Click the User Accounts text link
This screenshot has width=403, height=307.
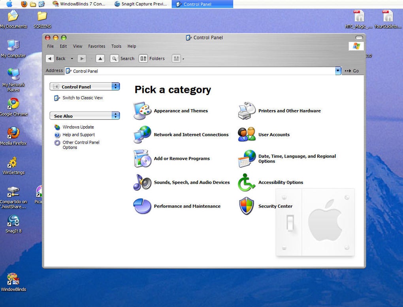(274, 135)
